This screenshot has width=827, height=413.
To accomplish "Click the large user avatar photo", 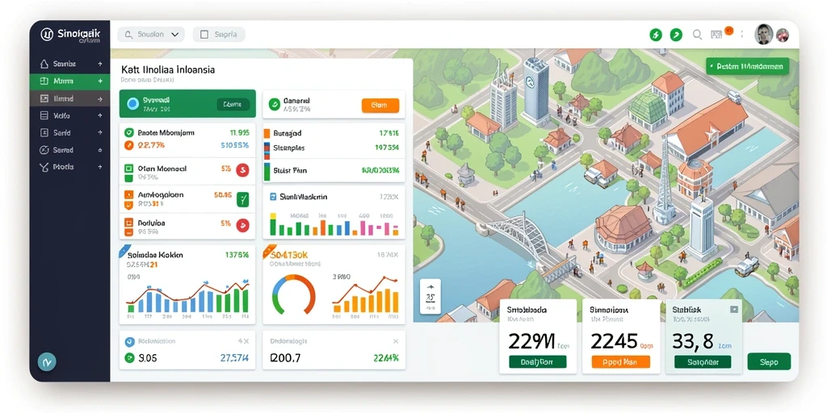I will (x=764, y=35).
